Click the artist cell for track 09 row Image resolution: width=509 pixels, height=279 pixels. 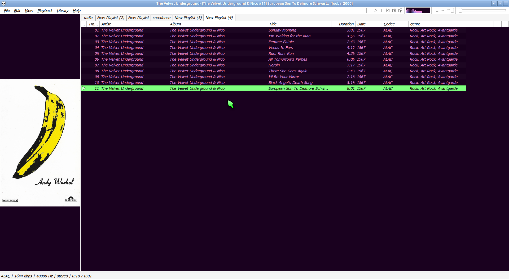122,77
